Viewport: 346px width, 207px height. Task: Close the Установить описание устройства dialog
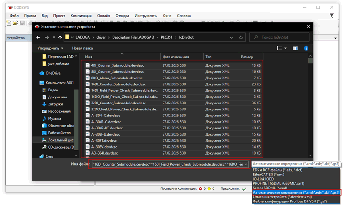[x=308, y=26]
